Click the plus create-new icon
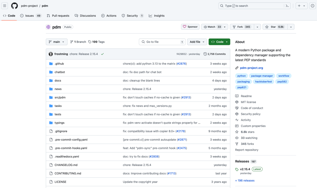This screenshot has width=317, height=188. pos(299,6)
